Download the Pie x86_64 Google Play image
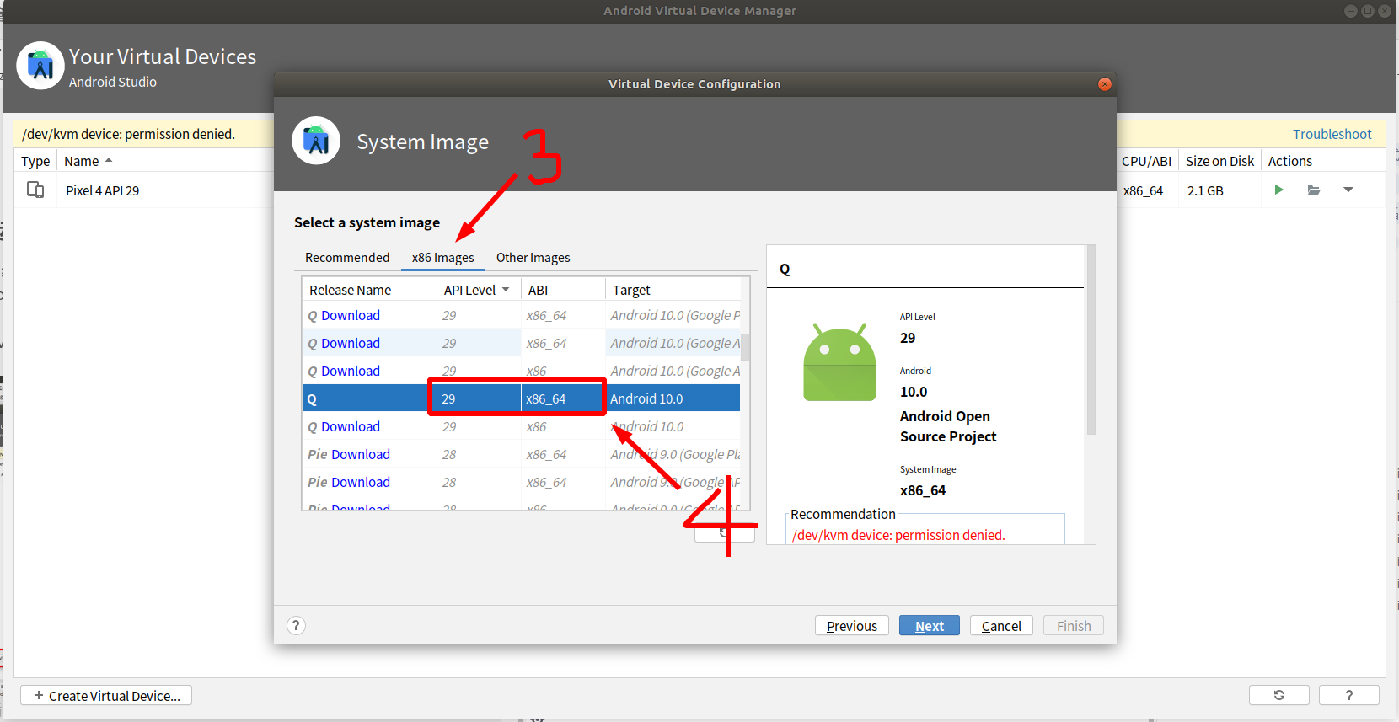 [x=361, y=454]
